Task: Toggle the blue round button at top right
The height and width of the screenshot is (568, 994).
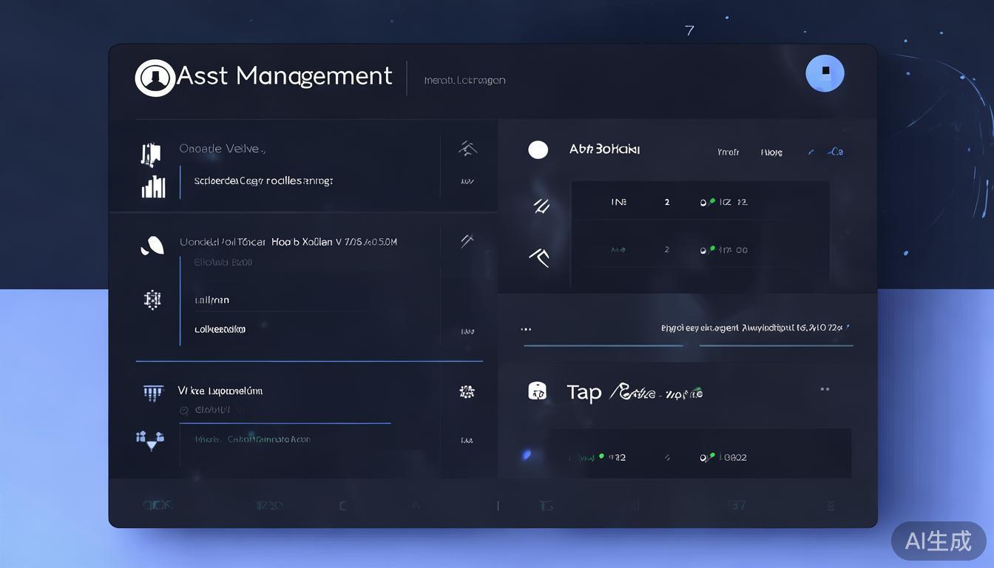Action: click(x=825, y=74)
